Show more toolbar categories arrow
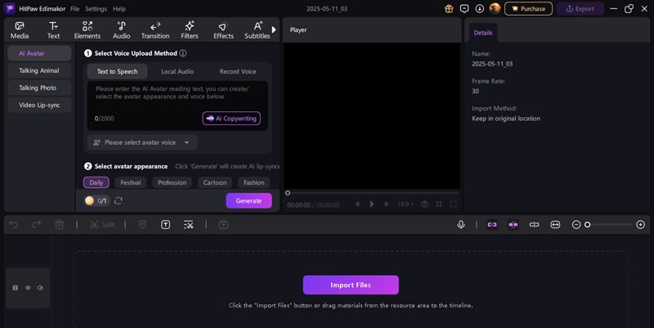654x328 pixels. coord(274,29)
